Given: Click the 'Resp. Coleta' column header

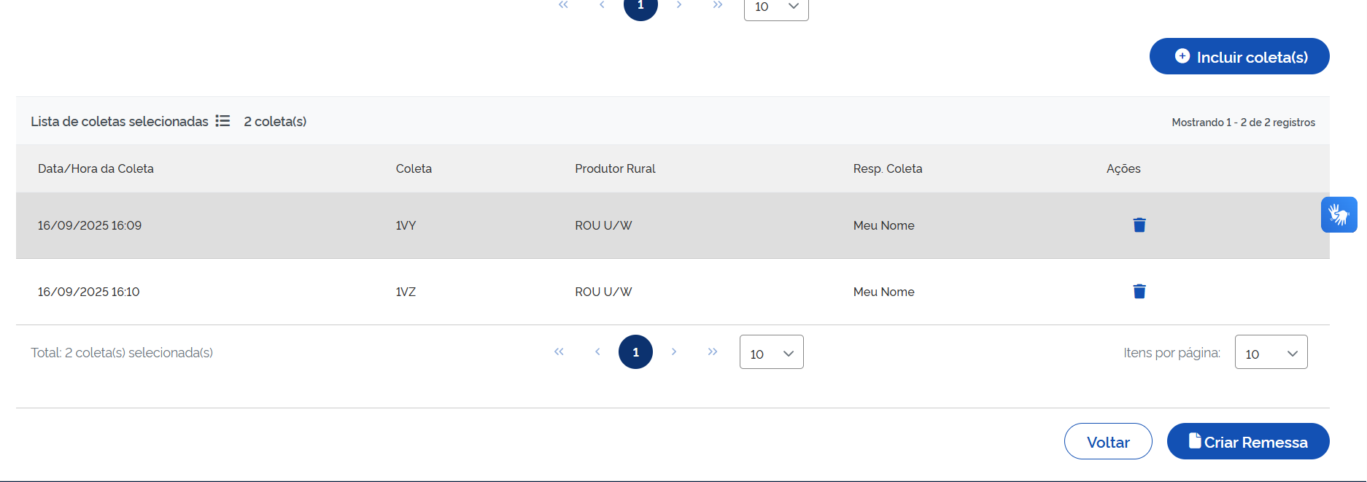Looking at the screenshot, I should tap(887, 168).
